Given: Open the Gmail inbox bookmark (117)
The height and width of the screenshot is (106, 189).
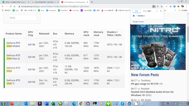Looking at the screenshot, I should 30,10.
